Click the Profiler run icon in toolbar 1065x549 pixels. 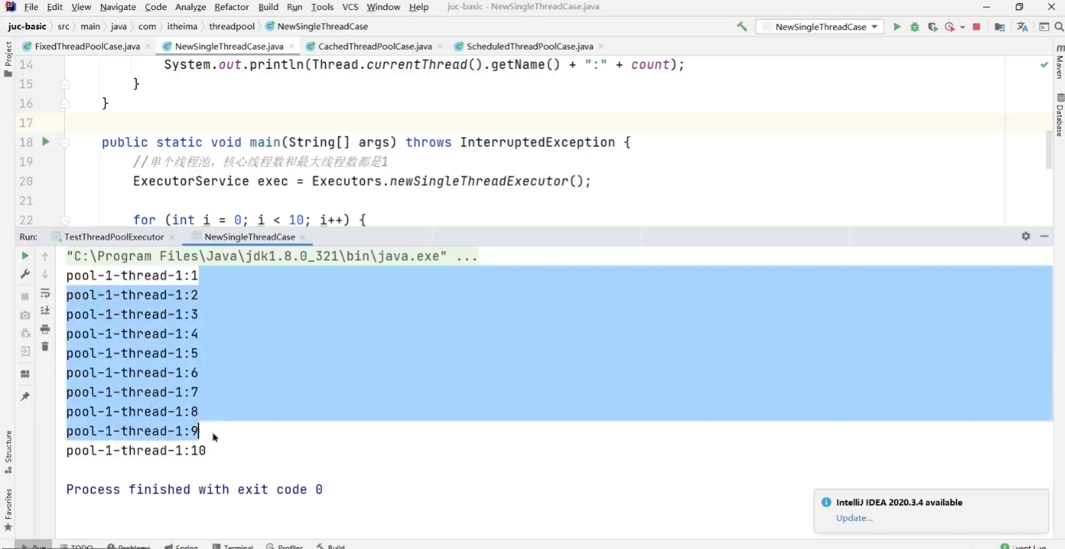(950, 27)
